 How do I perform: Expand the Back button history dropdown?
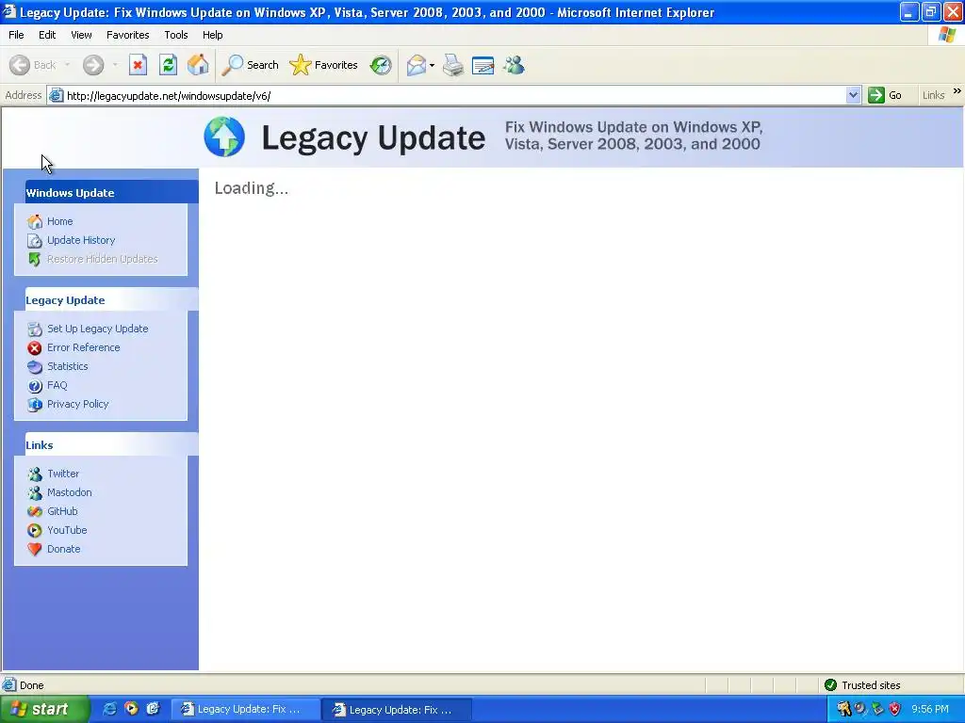[67, 65]
